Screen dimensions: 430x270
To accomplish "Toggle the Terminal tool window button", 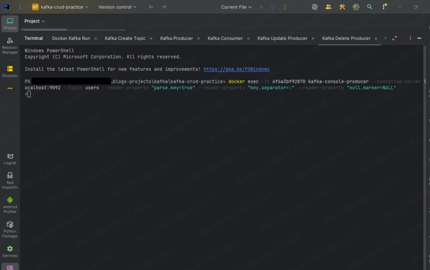I will 10,267.
